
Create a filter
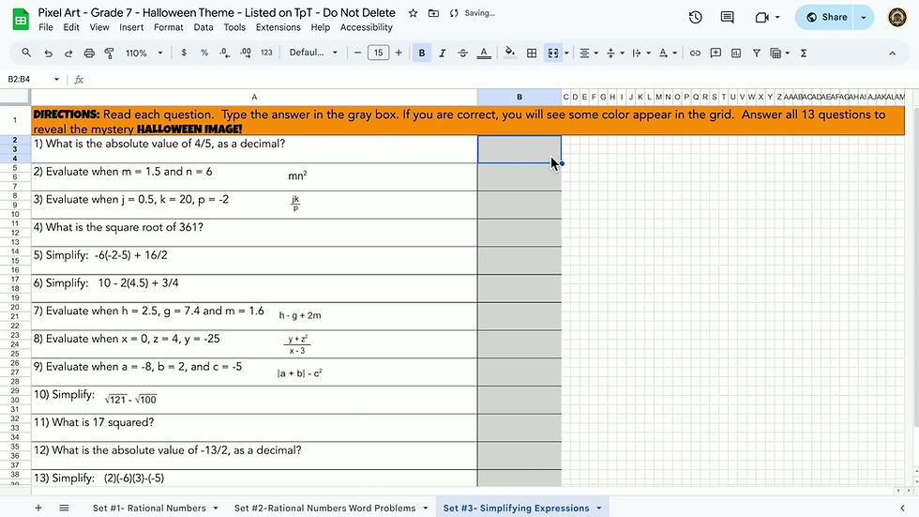757,53
